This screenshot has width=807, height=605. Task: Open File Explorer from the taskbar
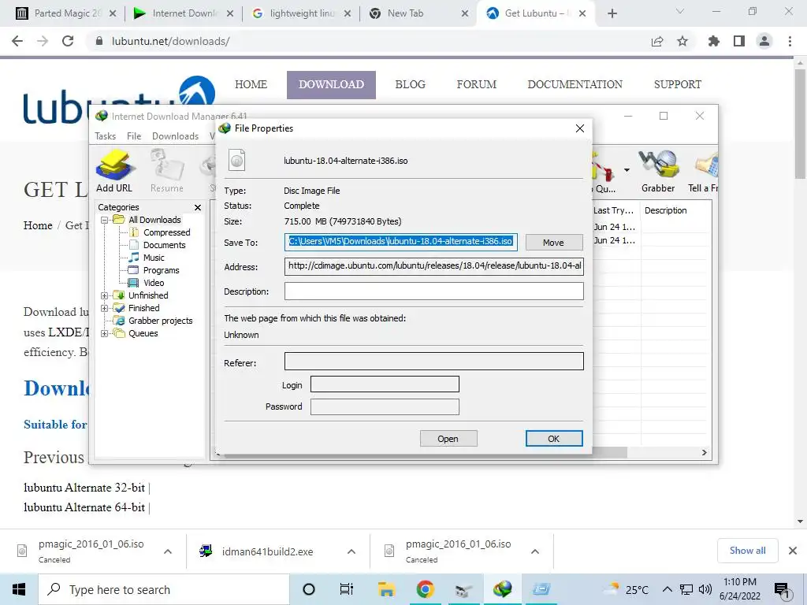[x=386, y=589]
